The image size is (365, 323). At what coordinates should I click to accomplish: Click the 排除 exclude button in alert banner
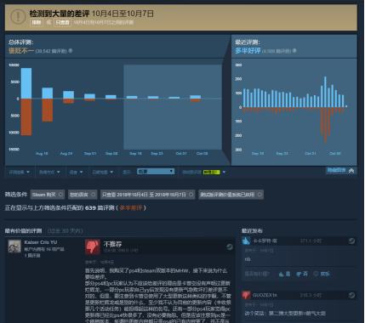click(37, 22)
